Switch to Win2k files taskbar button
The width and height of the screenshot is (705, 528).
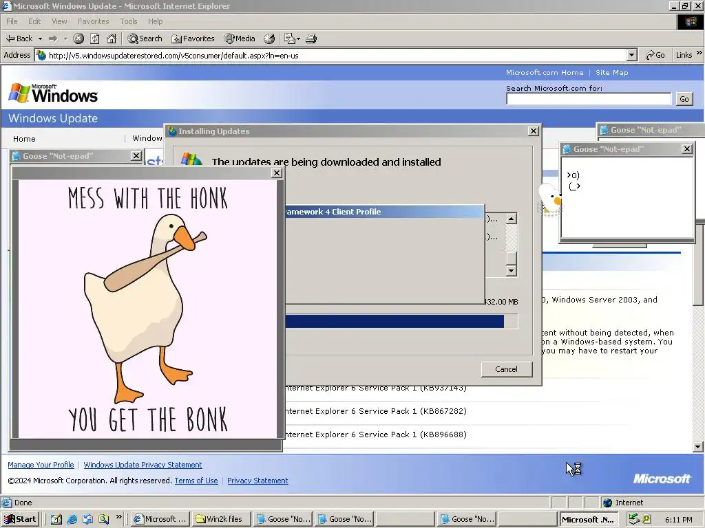click(x=220, y=519)
